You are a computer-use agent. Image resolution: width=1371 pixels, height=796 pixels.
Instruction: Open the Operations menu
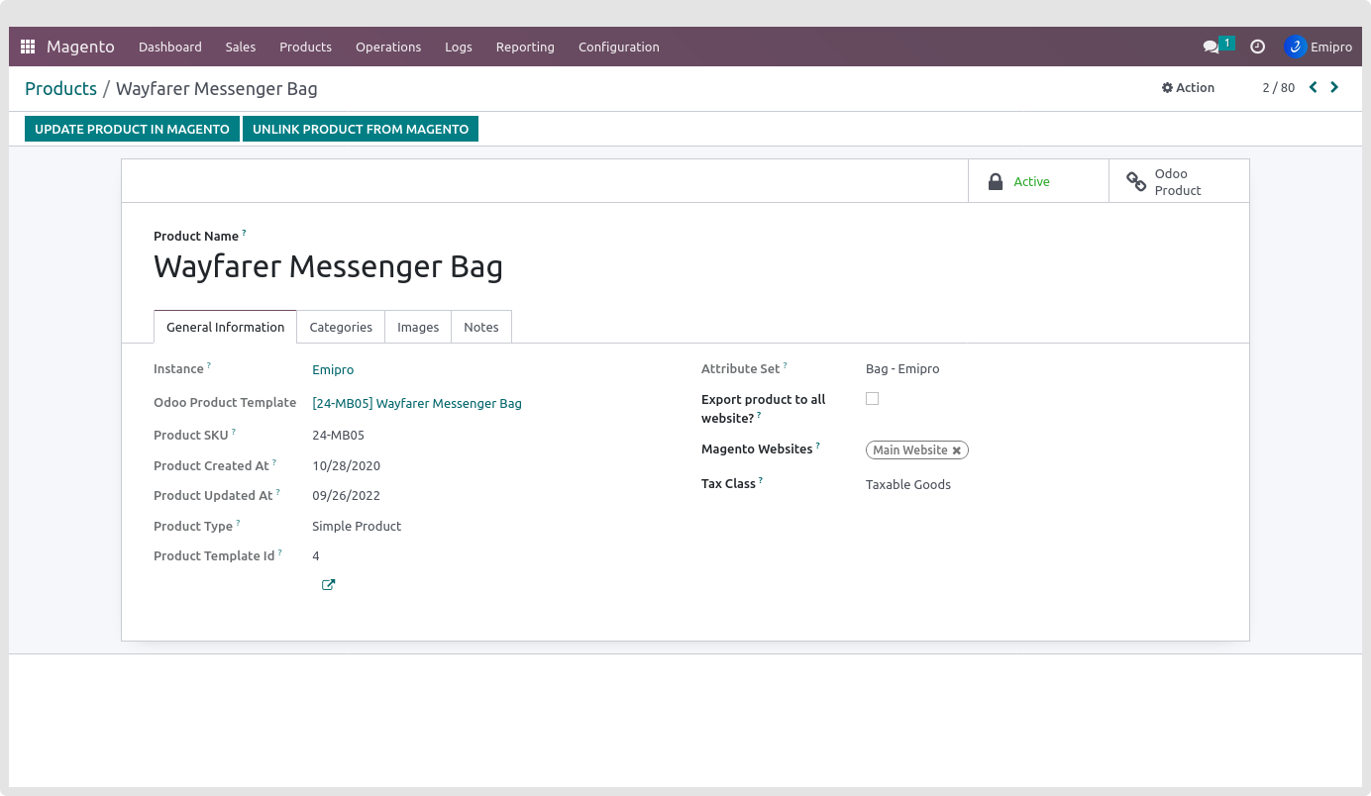[x=388, y=47]
